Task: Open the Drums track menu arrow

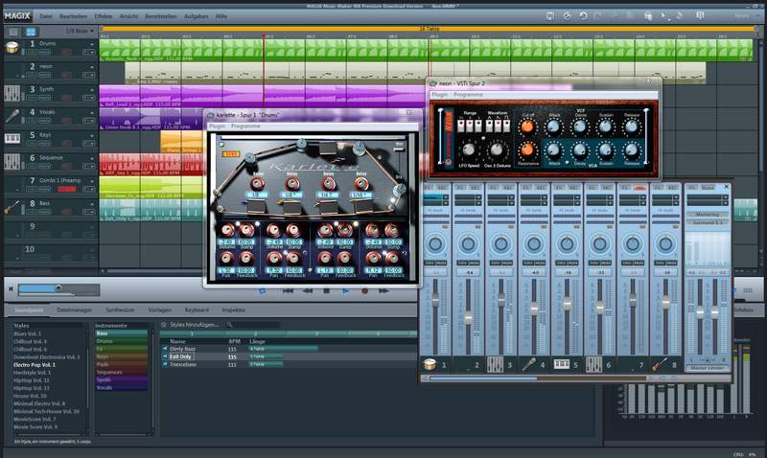Action: (x=91, y=44)
